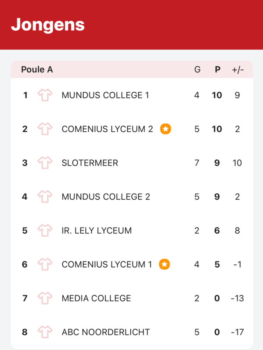The height and width of the screenshot is (350, 263).
Task: Open the MUNDUS COLLEGE 1 team row
Action: [132, 95]
